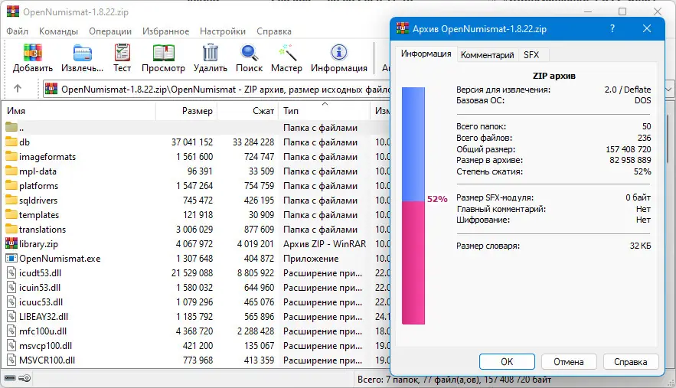Click type 'Архив ZIP - WinRAR'
This screenshot has height=388, width=676.
pyautogui.click(x=324, y=244)
